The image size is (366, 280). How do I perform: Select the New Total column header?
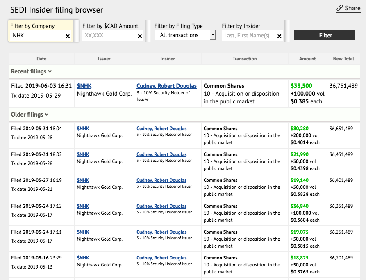(343, 59)
